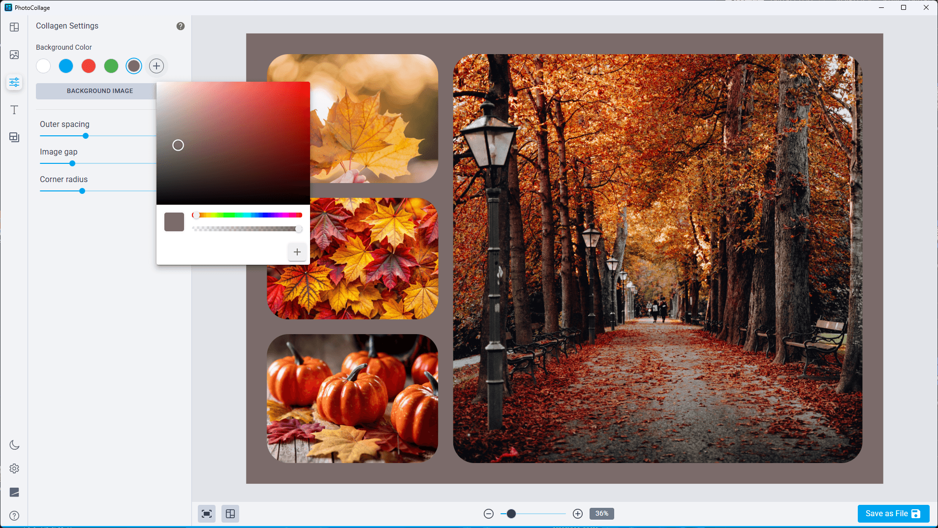Toggle the layout grid view button
The height and width of the screenshot is (528, 938).
point(230,514)
